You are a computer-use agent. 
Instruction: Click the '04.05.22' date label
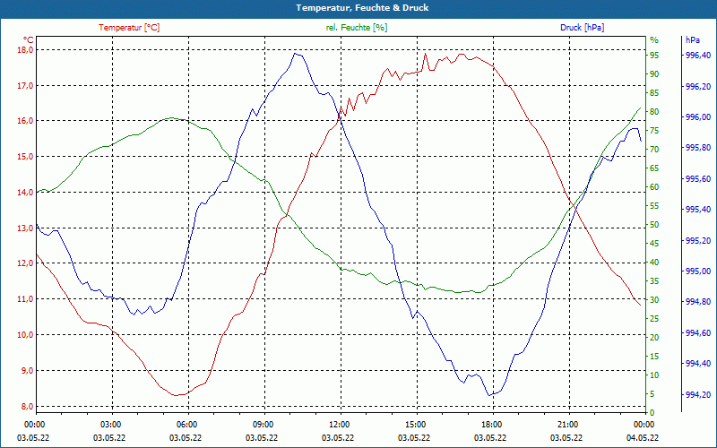pos(643,438)
